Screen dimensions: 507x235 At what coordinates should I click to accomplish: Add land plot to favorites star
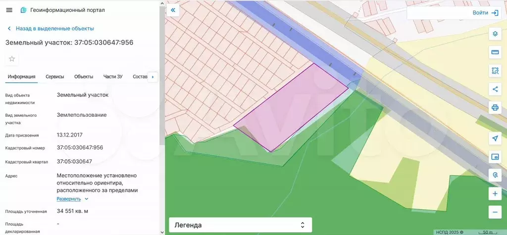point(12,59)
